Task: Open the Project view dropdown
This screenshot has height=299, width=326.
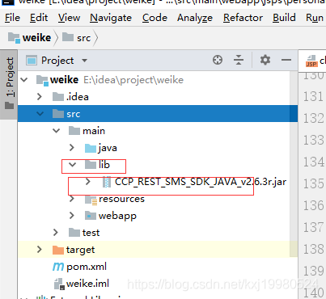Action: point(84,61)
